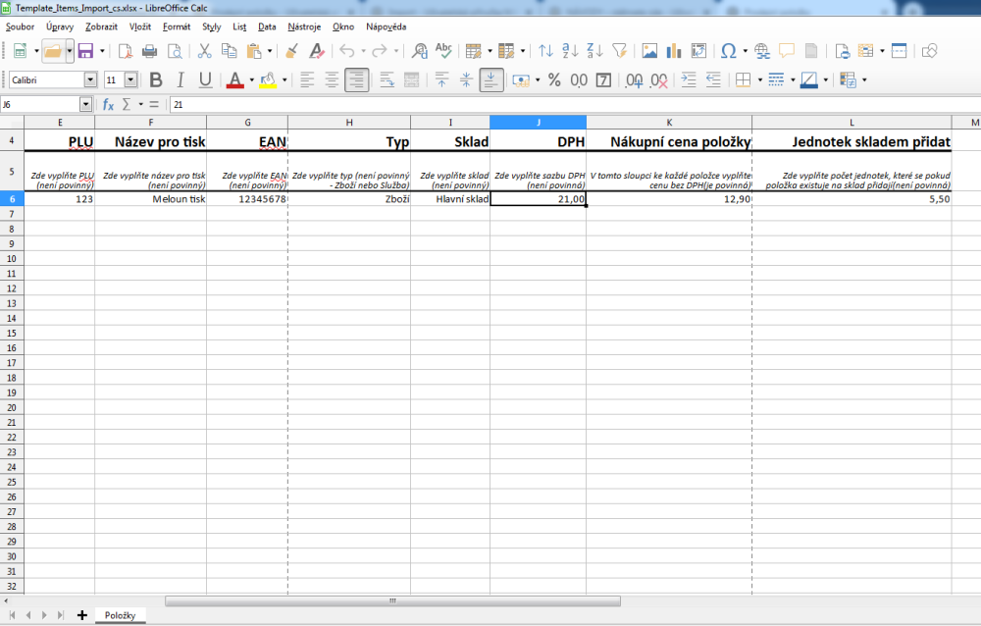Apply red font color swatch
The height and width of the screenshot is (626, 981).
pyautogui.click(x=235, y=80)
